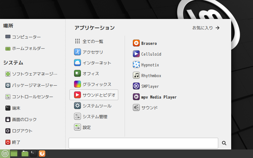
Task: Open the コントロールセンター
Action: (29, 97)
